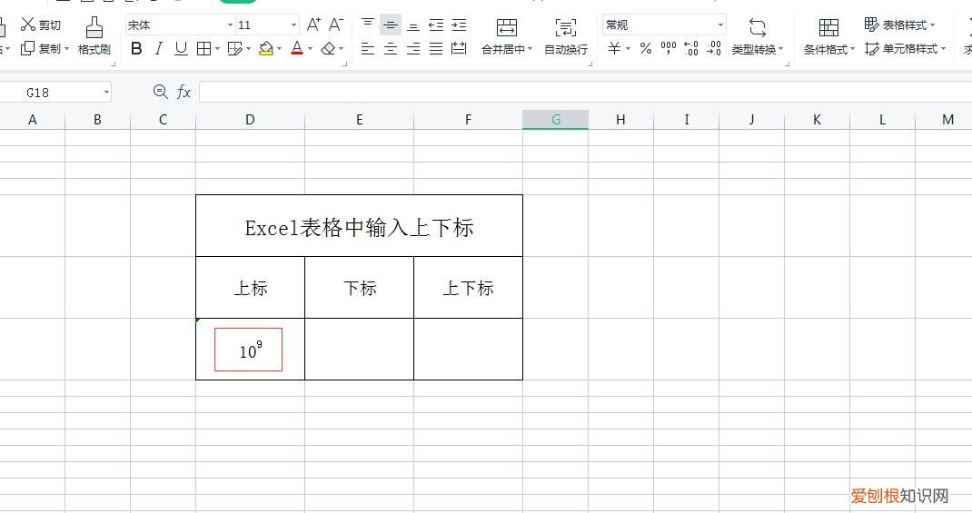Click the draw border pencil icon

[x=235, y=48]
